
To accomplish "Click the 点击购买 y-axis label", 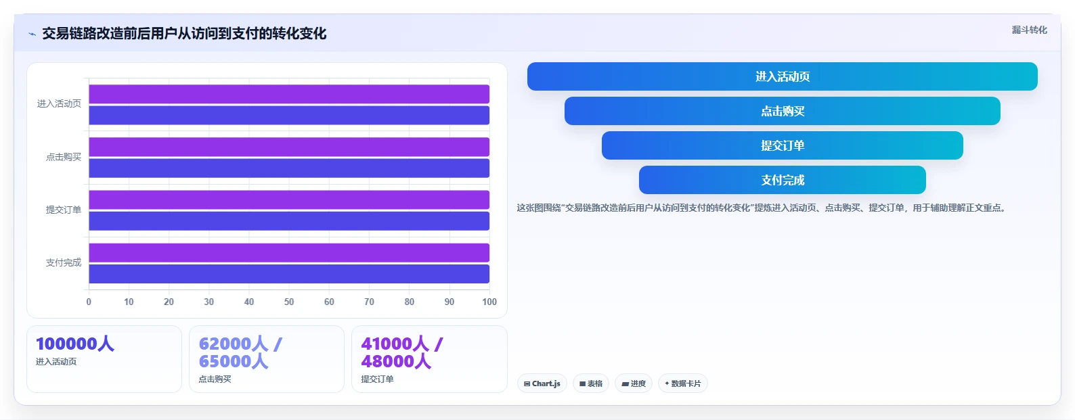I will [64, 157].
